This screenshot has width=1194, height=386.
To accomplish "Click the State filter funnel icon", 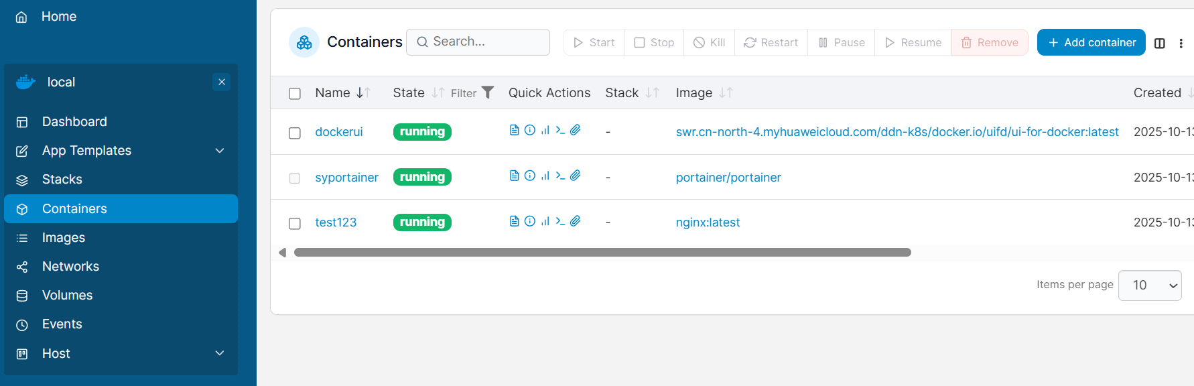I will (x=488, y=92).
